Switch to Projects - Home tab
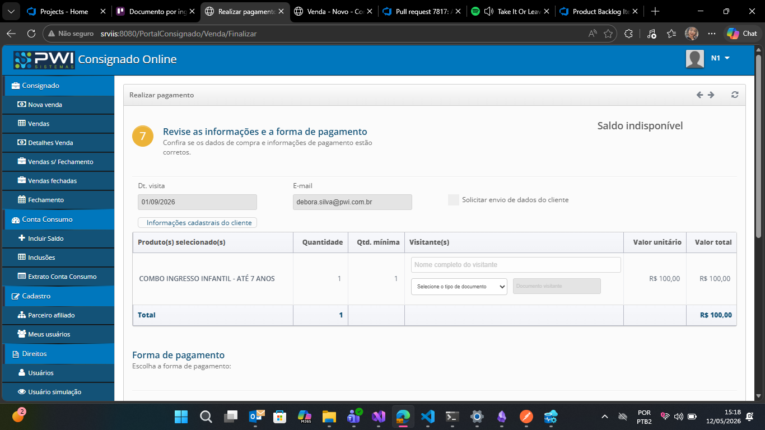The height and width of the screenshot is (430, 765). coord(66,11)
